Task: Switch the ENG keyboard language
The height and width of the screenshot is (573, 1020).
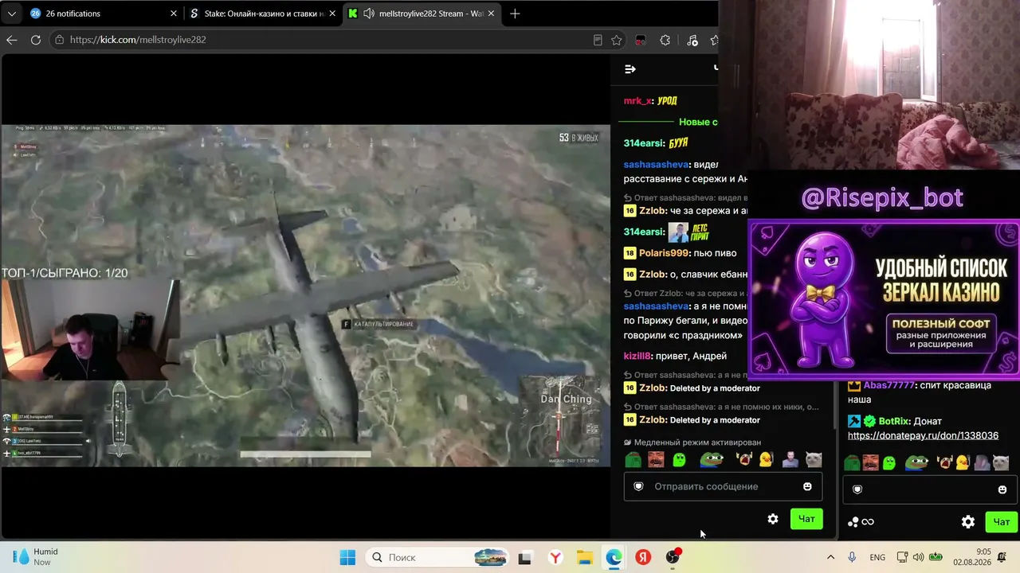Action: pos(877,558)
